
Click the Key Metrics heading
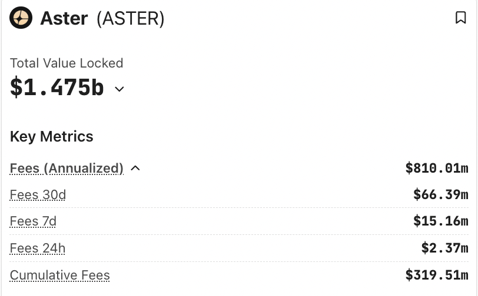(52, 136)
